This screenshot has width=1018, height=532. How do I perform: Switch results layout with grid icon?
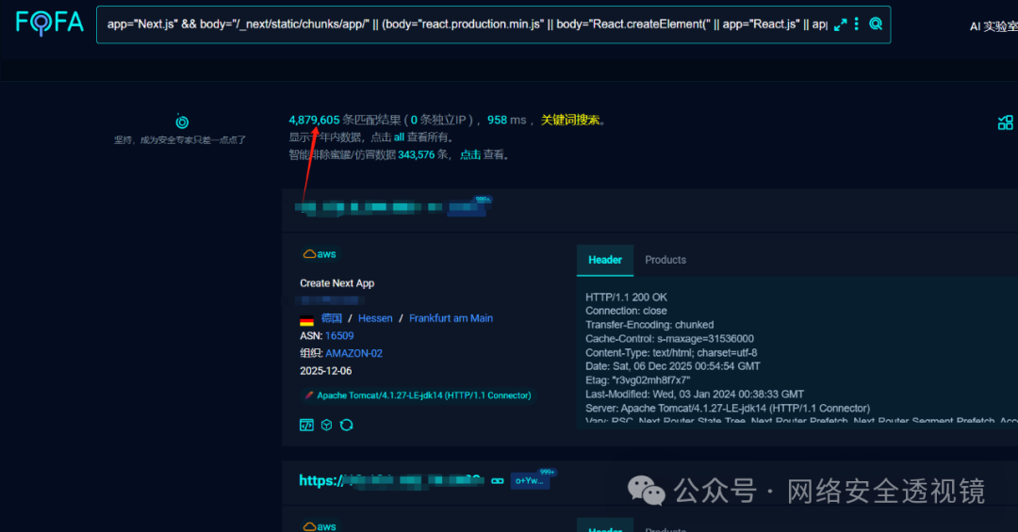click(1005, 122)
